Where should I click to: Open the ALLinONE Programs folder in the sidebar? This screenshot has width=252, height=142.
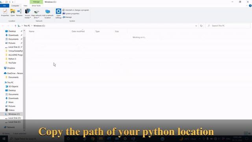pos(15,55)
